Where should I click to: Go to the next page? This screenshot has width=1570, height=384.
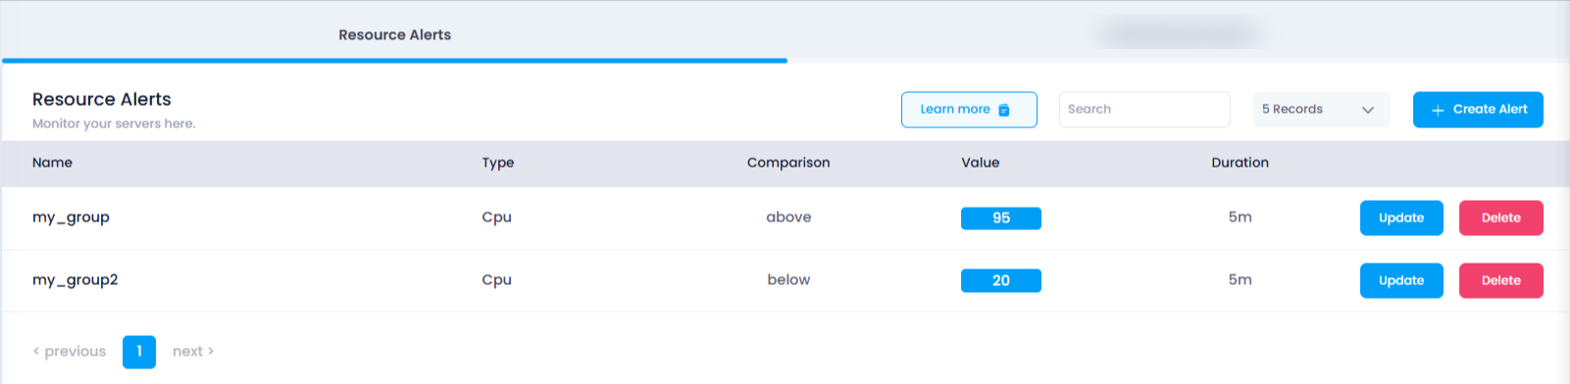pos(193,352)
